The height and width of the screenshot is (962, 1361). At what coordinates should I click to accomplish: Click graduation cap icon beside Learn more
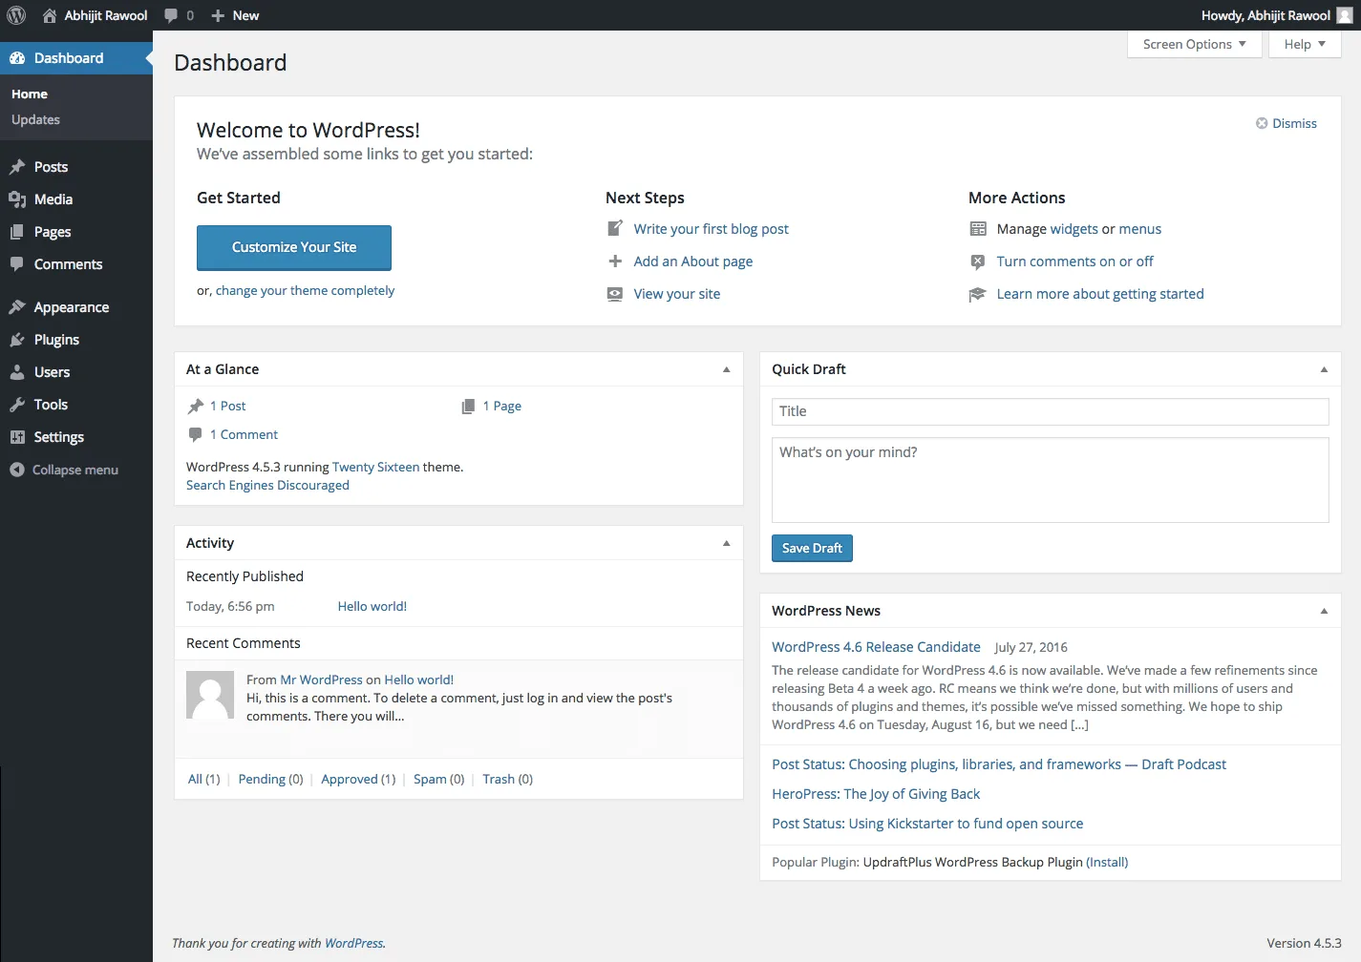click(x=978, y=294)
